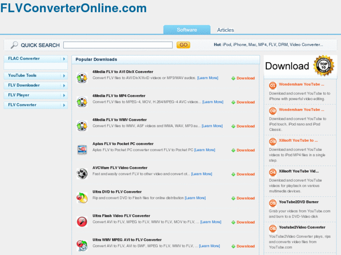The width and height of the screenshot is (341, 255).
Task: Click the orange 01 rank badge
Action: (273, 85)
